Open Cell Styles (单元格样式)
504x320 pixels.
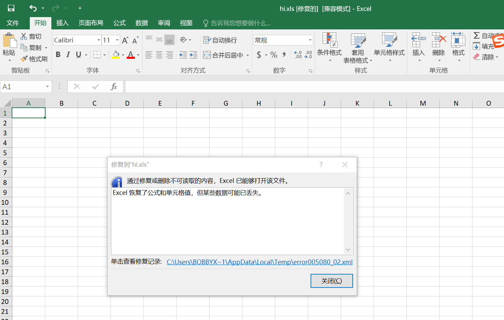pyautogui.click(x=389, y=47)
